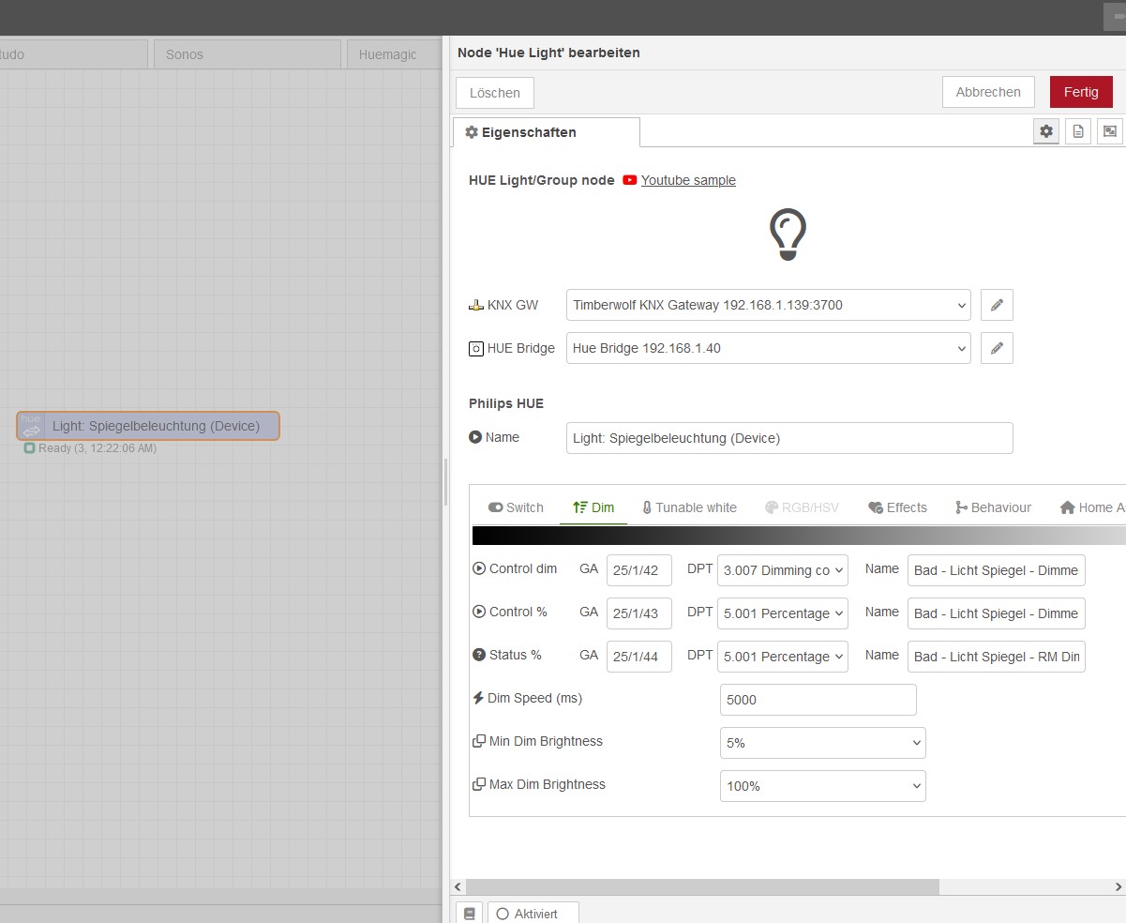Open the help book icon in the footer

click(469, 913)
